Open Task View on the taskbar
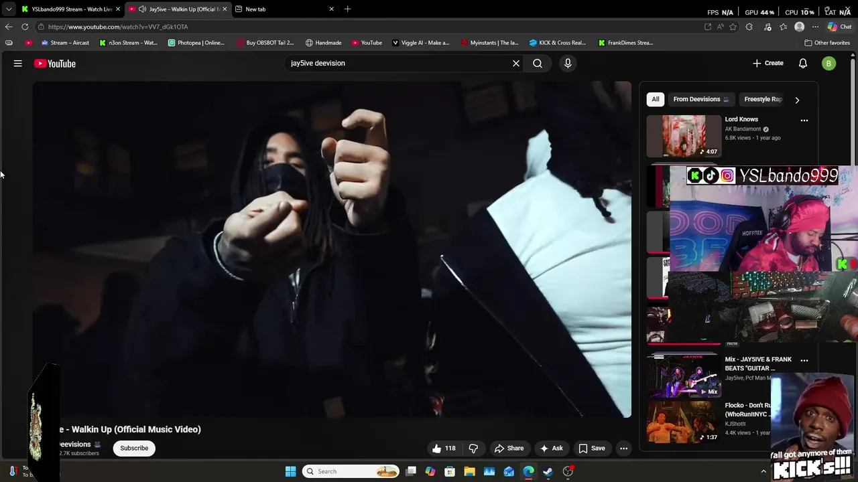The height and width of the screenshot is (482, 858). click(x=411, y=471)
